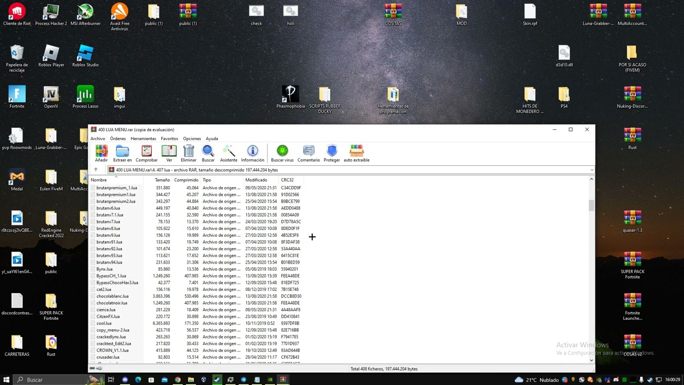Open the Ayuda menu

(212, 138)
